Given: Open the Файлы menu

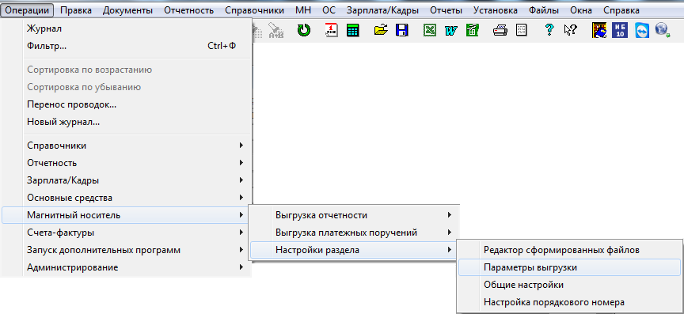Looking at the screenshot, I should tap(544, 10).
